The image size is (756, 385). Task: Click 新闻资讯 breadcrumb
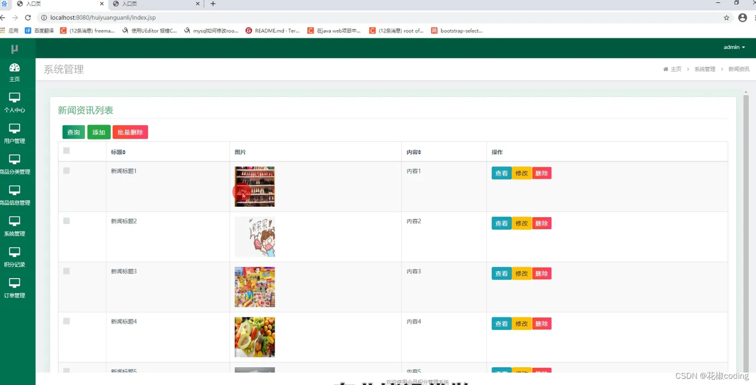739,69
